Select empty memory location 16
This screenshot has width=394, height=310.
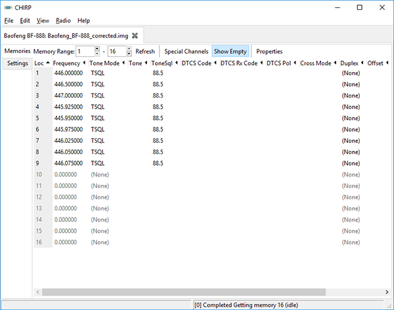(x=39, y=242)
